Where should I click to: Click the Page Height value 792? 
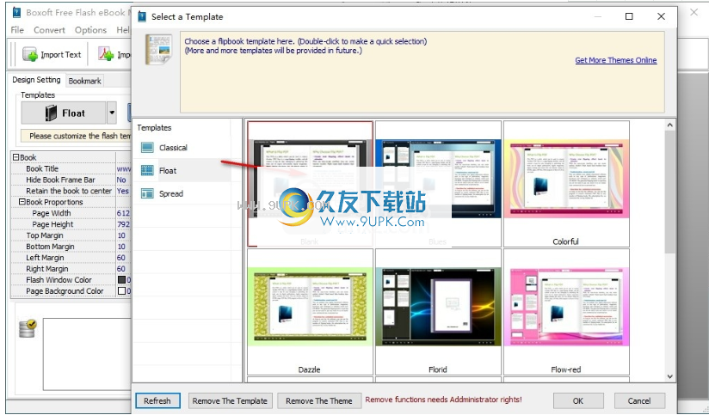[123, 224]
